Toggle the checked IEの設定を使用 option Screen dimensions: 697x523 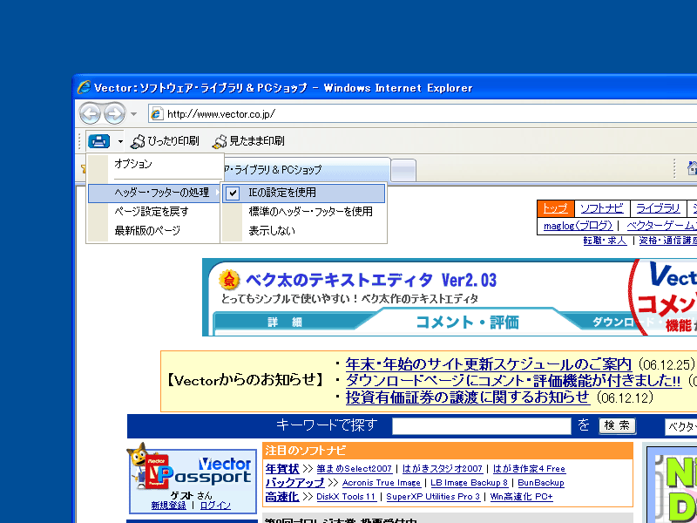[303, 193]
